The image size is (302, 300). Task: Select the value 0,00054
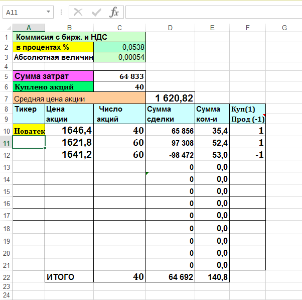coord(119,57)
